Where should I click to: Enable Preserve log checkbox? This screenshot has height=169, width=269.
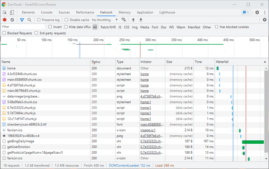39,20
